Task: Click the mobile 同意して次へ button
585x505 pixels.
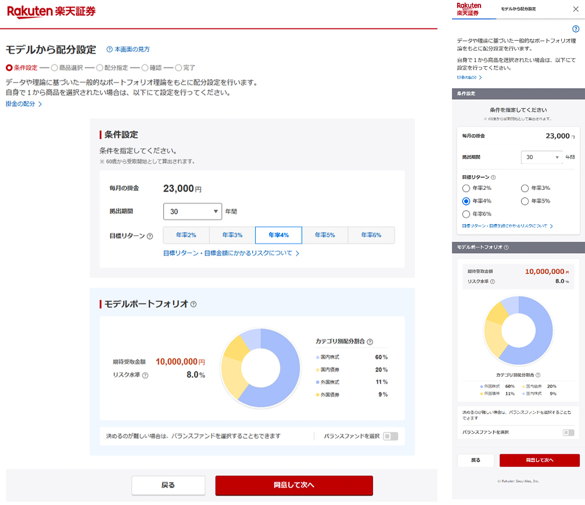Action: tap(540, 460)
